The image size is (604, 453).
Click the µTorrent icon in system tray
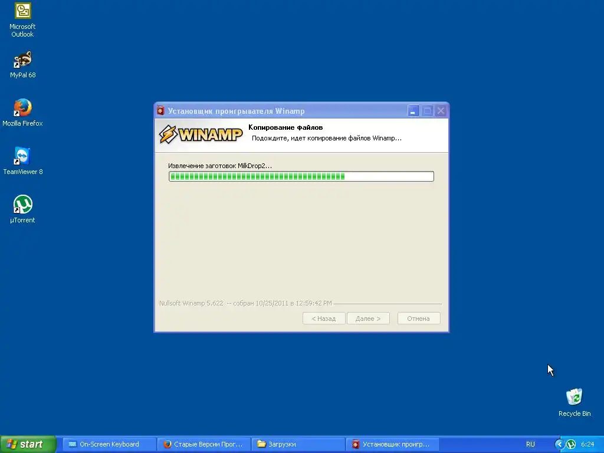[x=571, y=444]
